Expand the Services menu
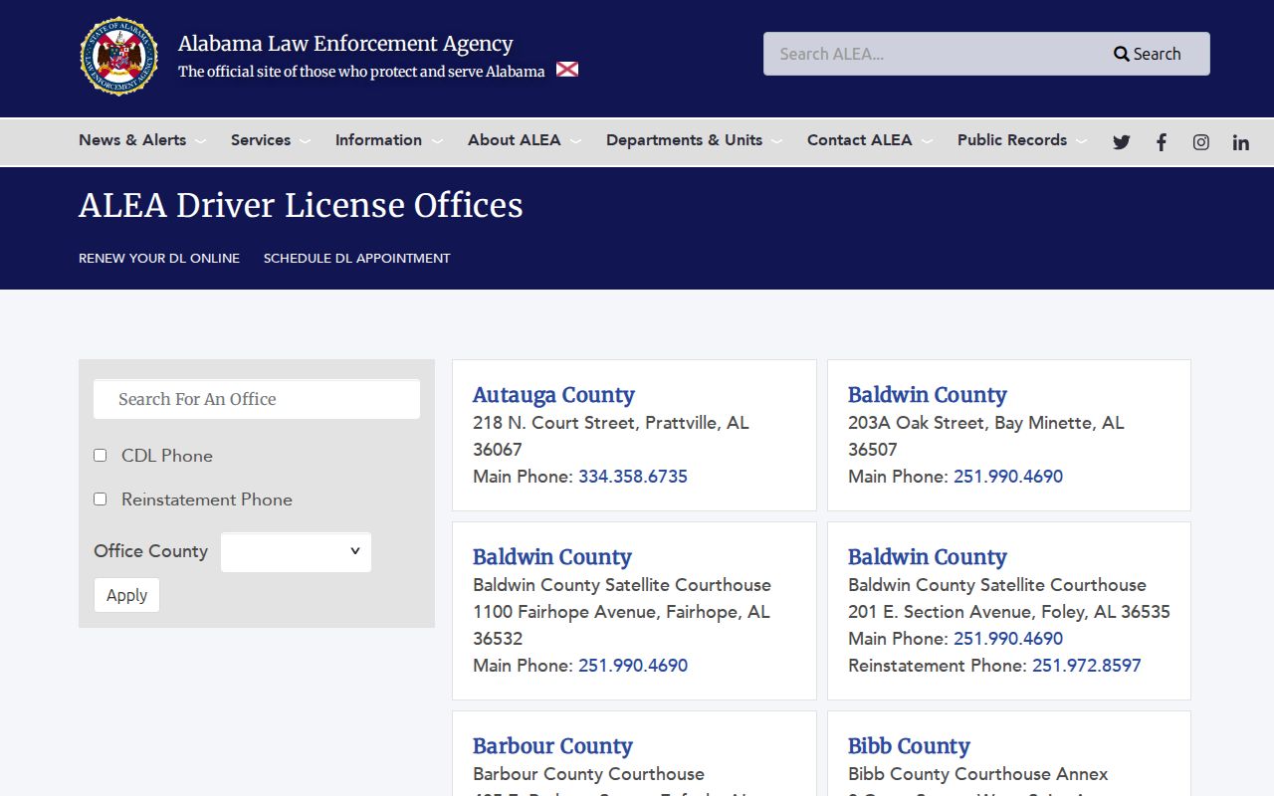 click(x=271, y=140)
